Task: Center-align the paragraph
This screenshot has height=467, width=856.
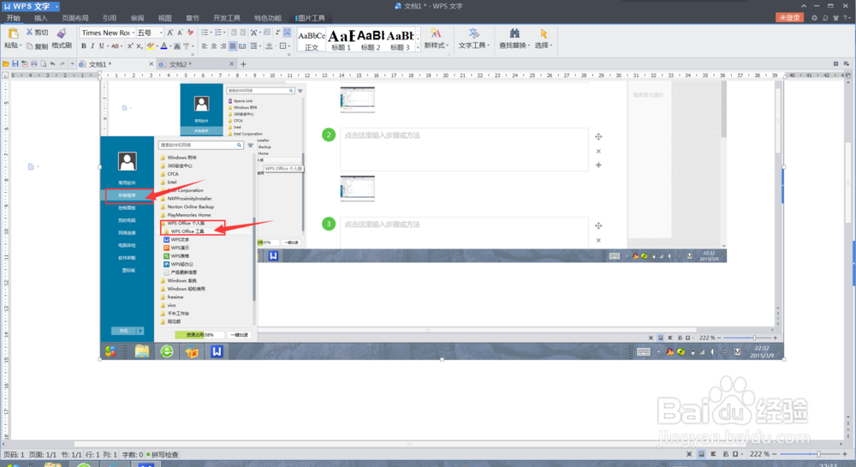Action: (213, 46)
